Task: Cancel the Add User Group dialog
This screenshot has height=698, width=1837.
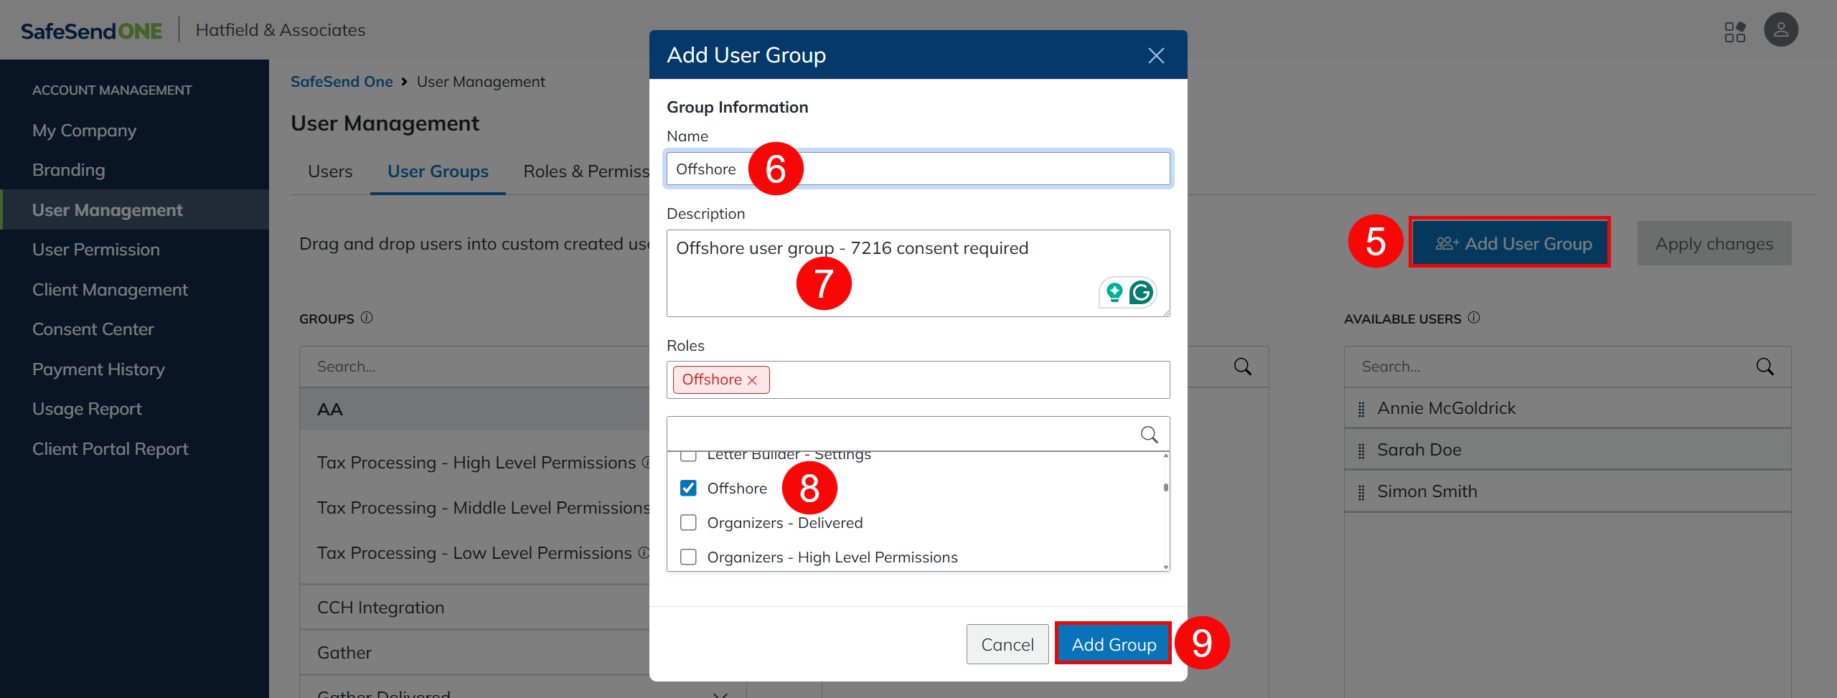Action: (1007, 644)
